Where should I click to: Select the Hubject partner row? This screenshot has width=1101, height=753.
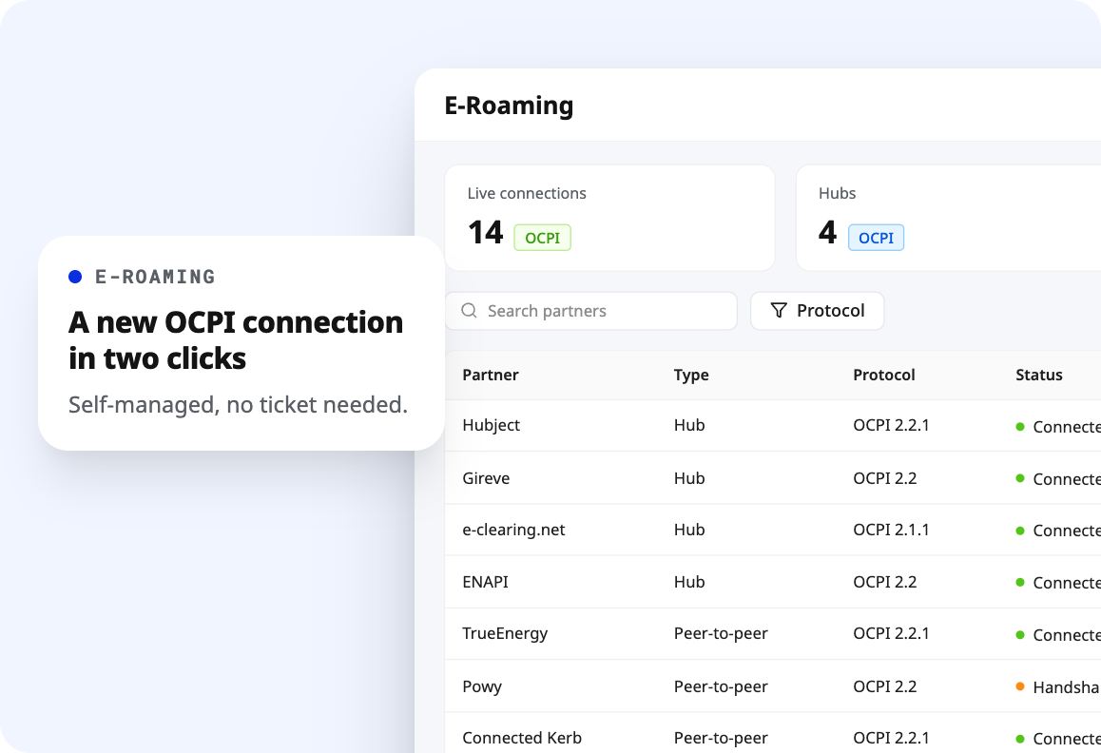coord(773,426)
